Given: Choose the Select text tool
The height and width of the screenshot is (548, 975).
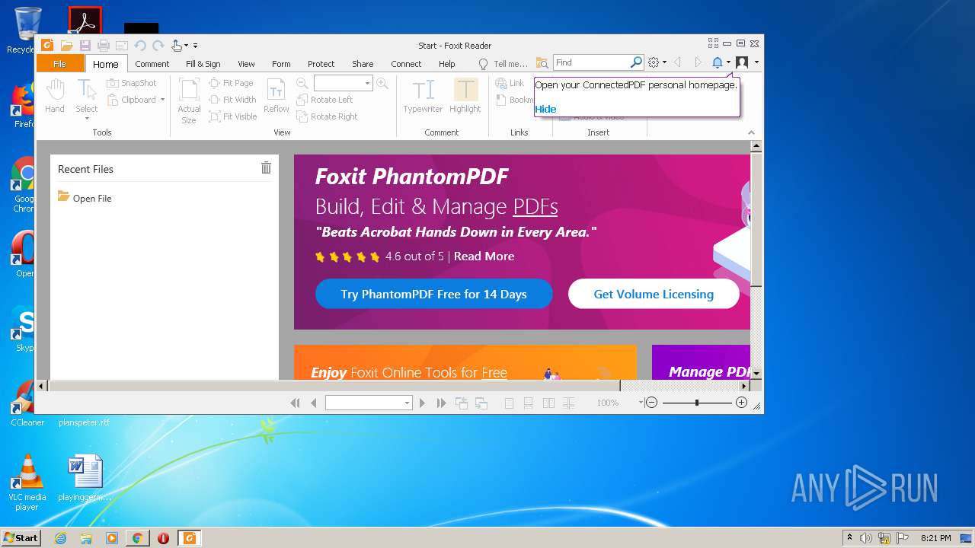Looking at the screenshot, I should coord(87,96).
